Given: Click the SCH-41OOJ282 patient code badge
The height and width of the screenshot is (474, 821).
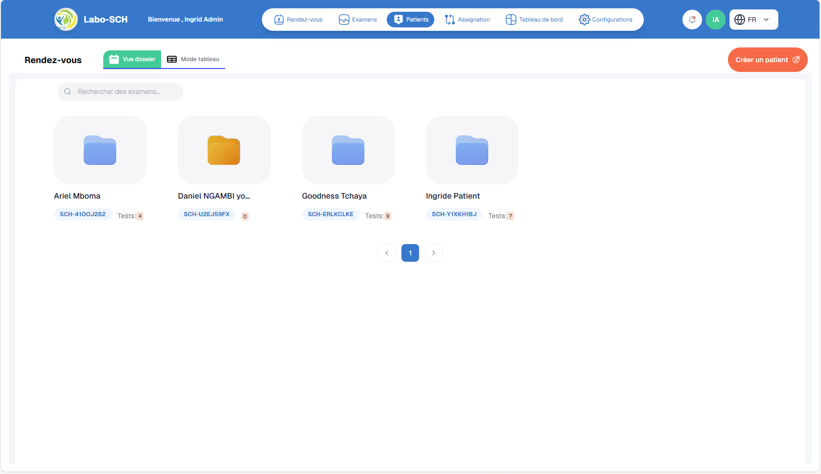Looking at the screenshot, I should point(83,214).
